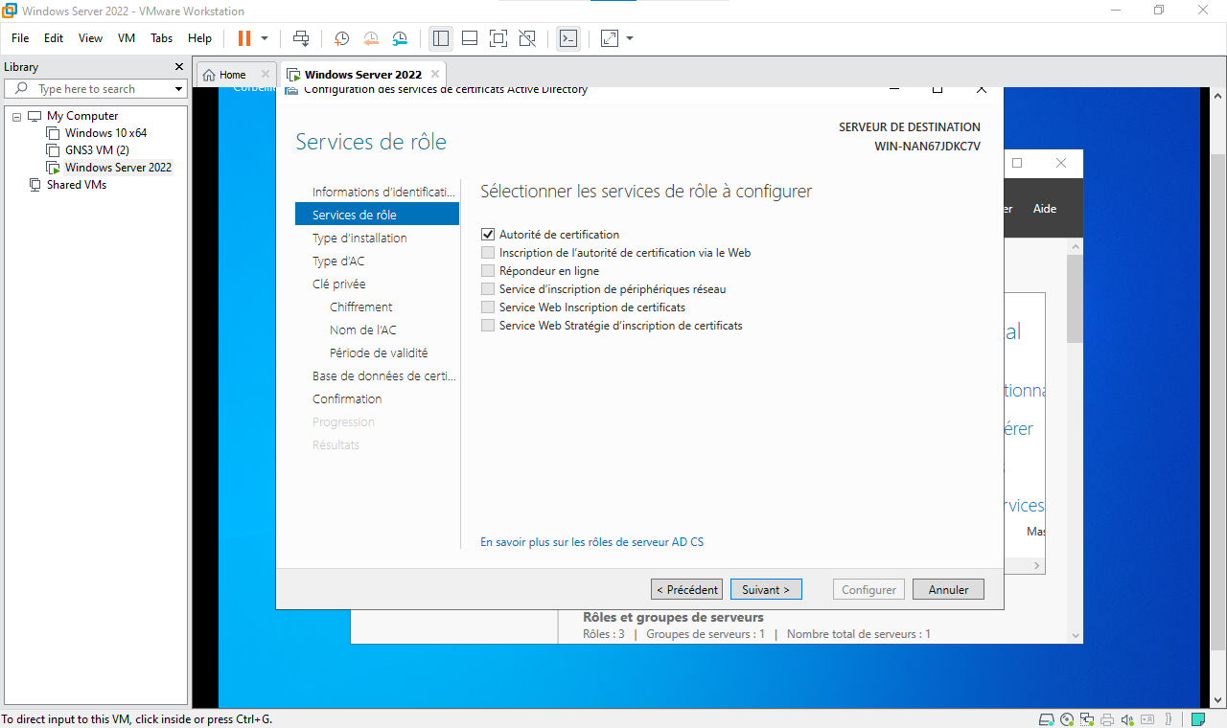The image size is (1227, 728).
Task: Collapse the My Computer tree node
Action: point(16,116)
